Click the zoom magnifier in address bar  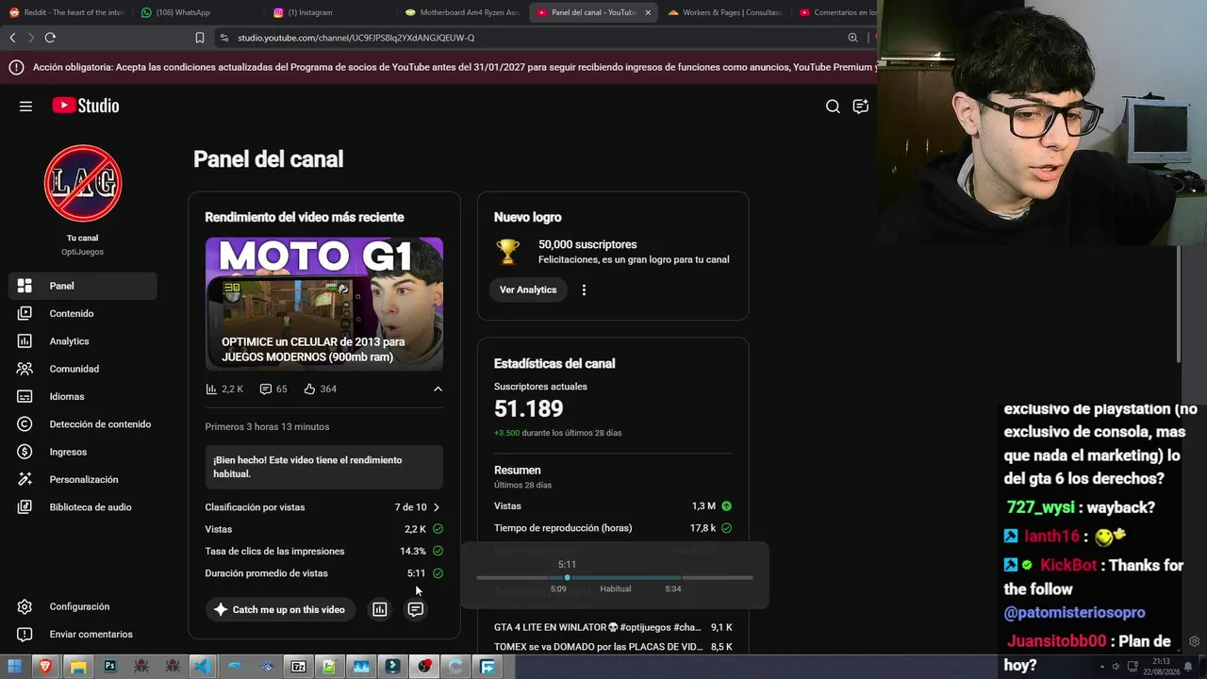[852, 38]
